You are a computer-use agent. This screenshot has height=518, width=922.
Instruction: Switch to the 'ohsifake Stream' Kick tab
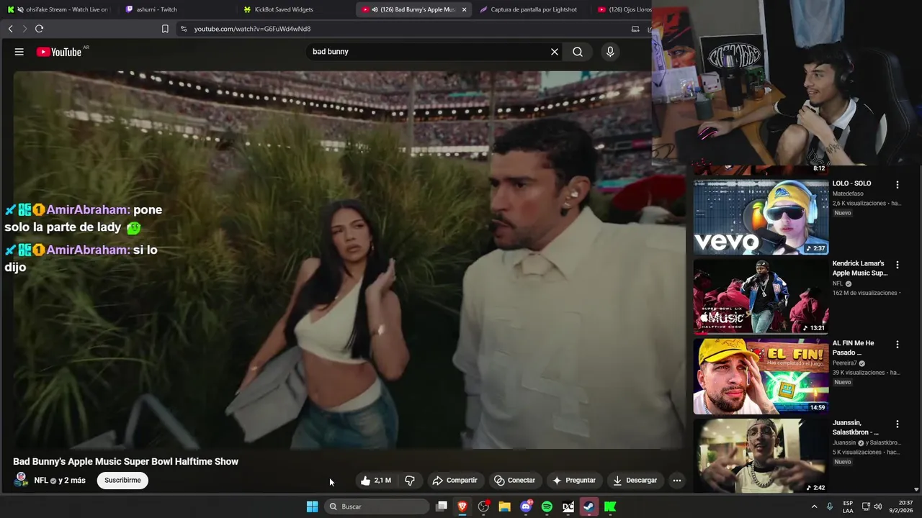[59, 9]
